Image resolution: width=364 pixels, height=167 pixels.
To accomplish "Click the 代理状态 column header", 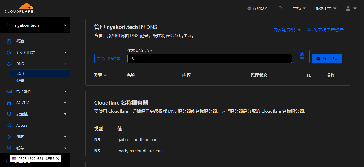I will 259,75.
